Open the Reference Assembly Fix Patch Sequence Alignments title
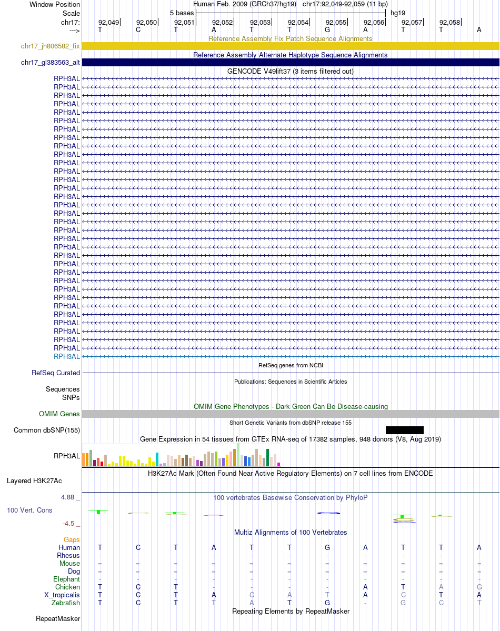 pos(290,38)
